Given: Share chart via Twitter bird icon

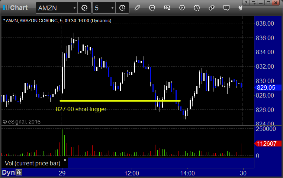Looking at the screenshot, I should click(240, 8).
